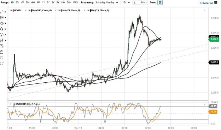Click the green 2,052.9 price tag
221x130 pixels.
coord(214,39)
